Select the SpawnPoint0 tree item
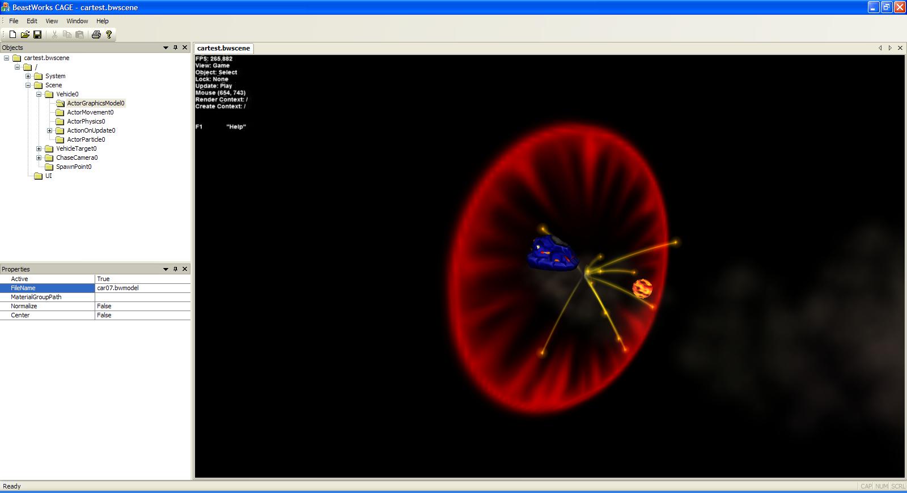Image resolution: width=907 pixels, height=493 pixels. [74, 167]
